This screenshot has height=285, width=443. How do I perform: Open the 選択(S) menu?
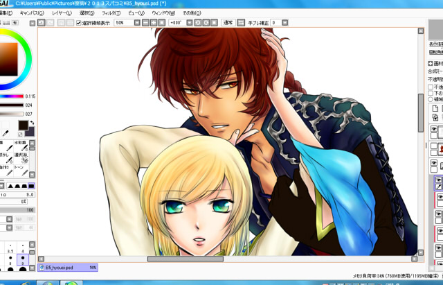pos(87,13)
